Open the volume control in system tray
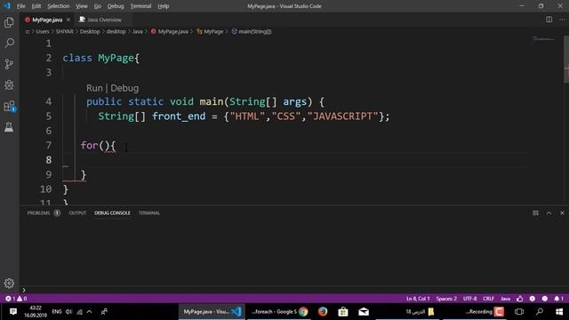The height and width of the screenshot is (320, 569). pos(69,312)
